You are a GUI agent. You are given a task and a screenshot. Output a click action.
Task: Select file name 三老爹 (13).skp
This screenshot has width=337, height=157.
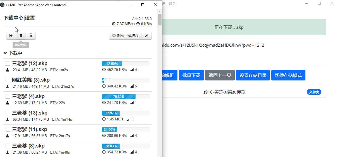[30, 113]
